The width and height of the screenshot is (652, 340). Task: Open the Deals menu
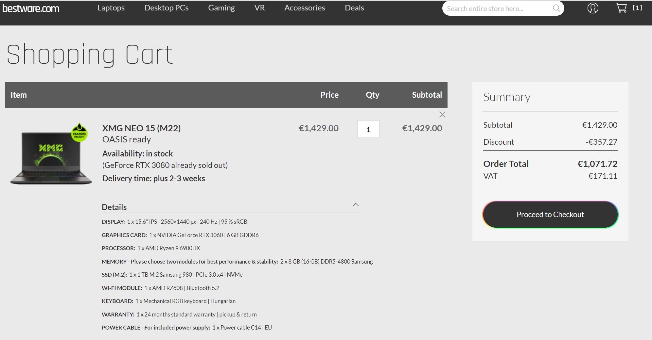coord(354,8)
